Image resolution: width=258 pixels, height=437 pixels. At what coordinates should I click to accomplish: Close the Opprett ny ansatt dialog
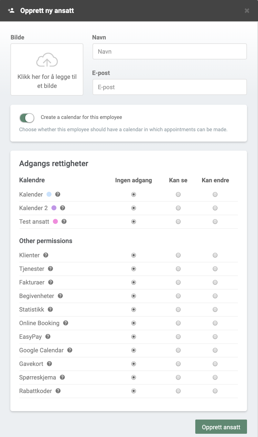tap(247, 11)
